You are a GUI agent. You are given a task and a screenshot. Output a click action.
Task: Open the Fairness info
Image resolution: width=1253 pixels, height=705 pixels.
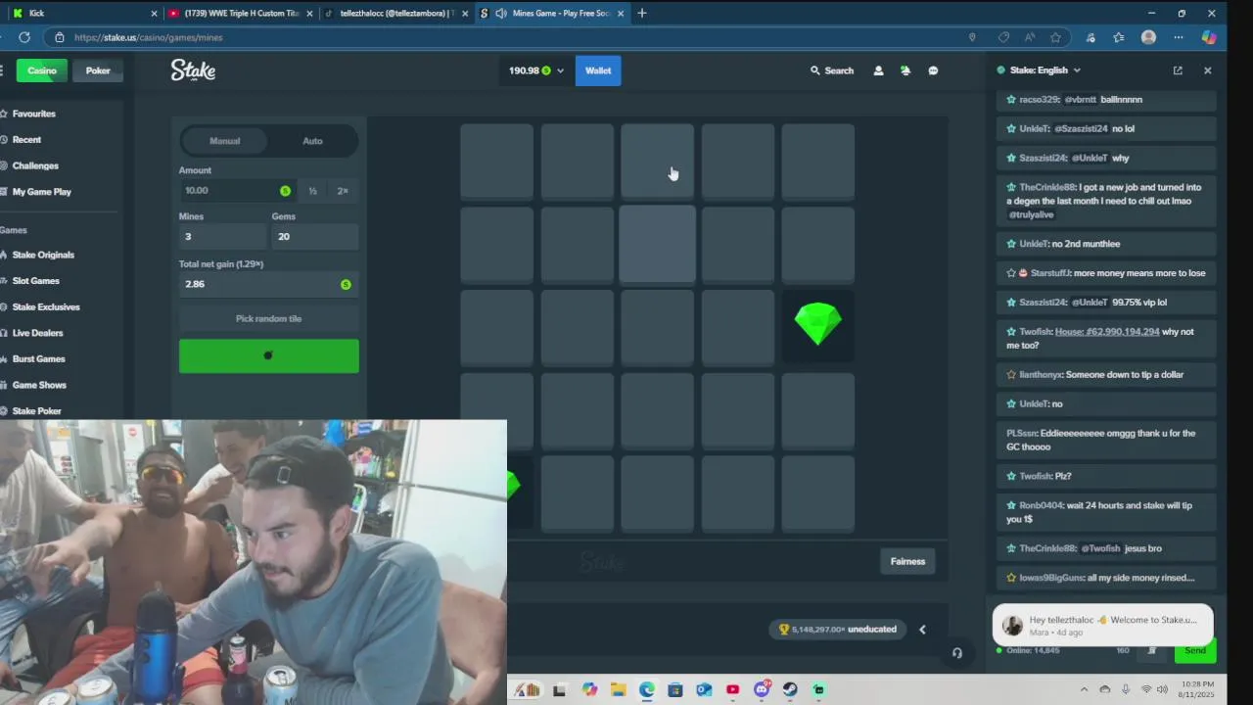pos(907,561)
